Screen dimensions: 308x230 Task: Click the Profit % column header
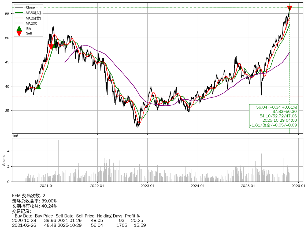(132, 216)
